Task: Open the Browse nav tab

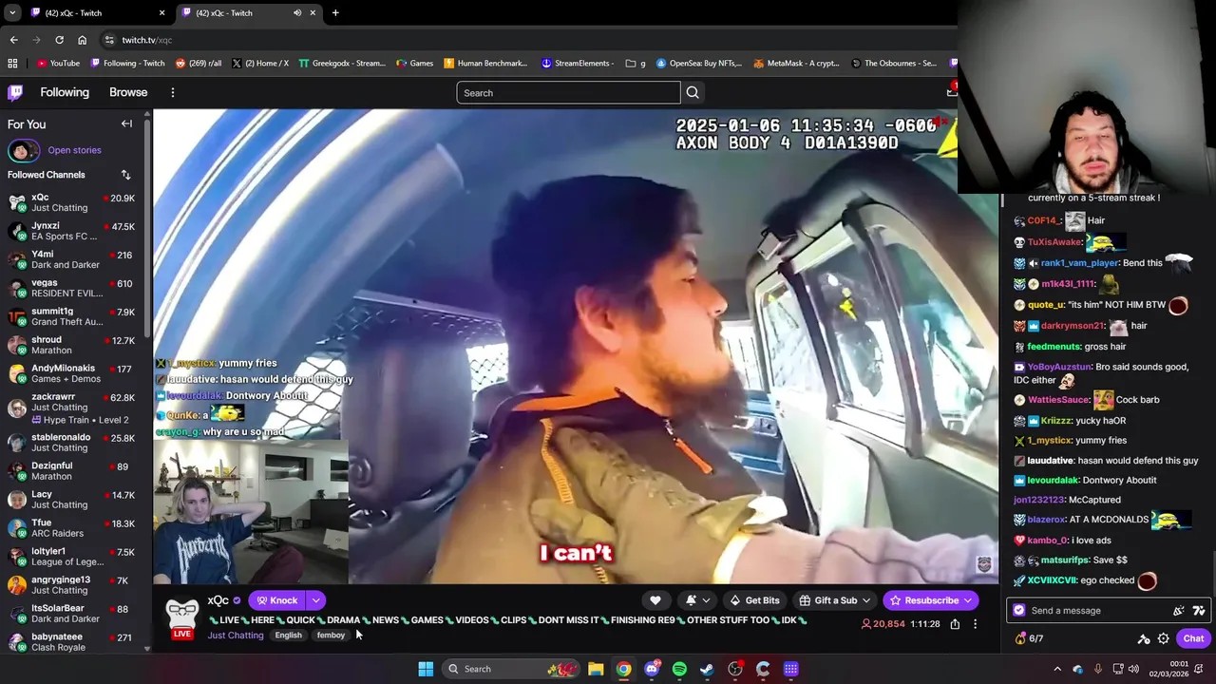Action: (128, 92)
